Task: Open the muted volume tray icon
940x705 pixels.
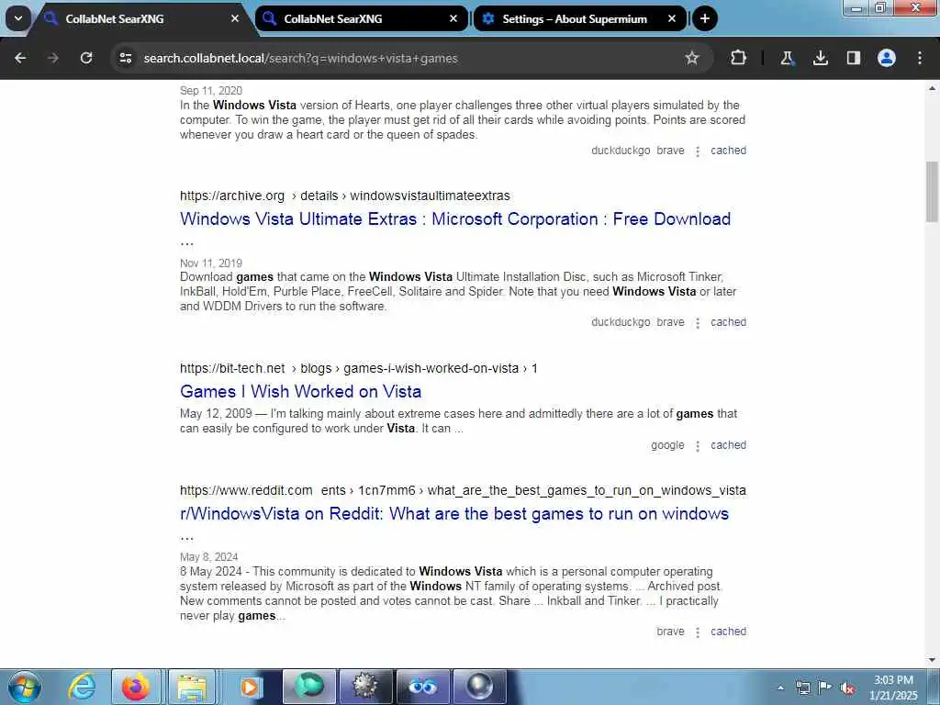Action: coord(847,688)
